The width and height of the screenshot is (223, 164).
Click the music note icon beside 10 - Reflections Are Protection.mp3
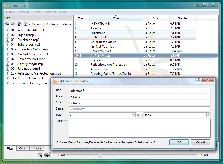click(x=8, y=73)
